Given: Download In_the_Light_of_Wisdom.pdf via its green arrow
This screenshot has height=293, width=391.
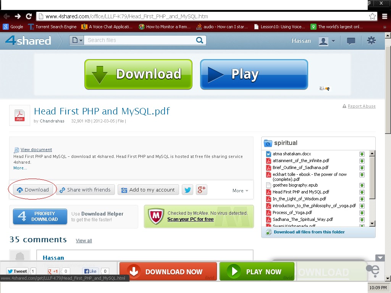Looking at the screenshot, I should (x=362, y=199).
